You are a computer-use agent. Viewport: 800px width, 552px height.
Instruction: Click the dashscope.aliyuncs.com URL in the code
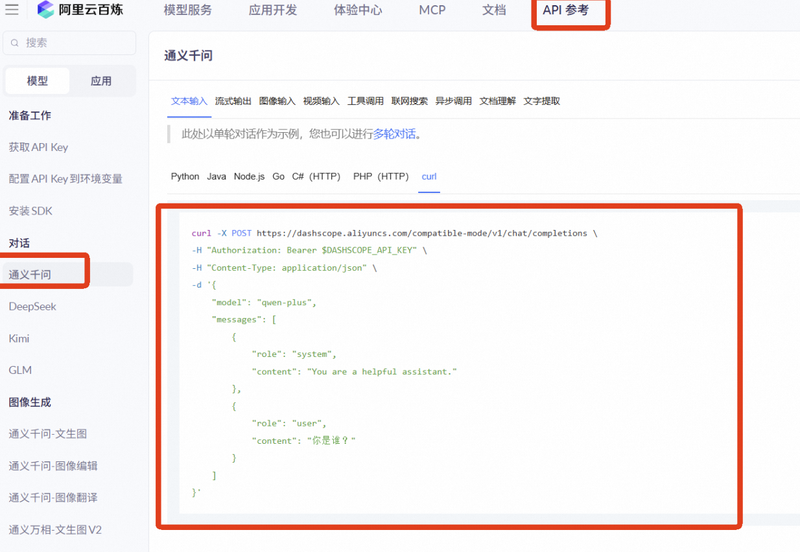coord(422,233)
